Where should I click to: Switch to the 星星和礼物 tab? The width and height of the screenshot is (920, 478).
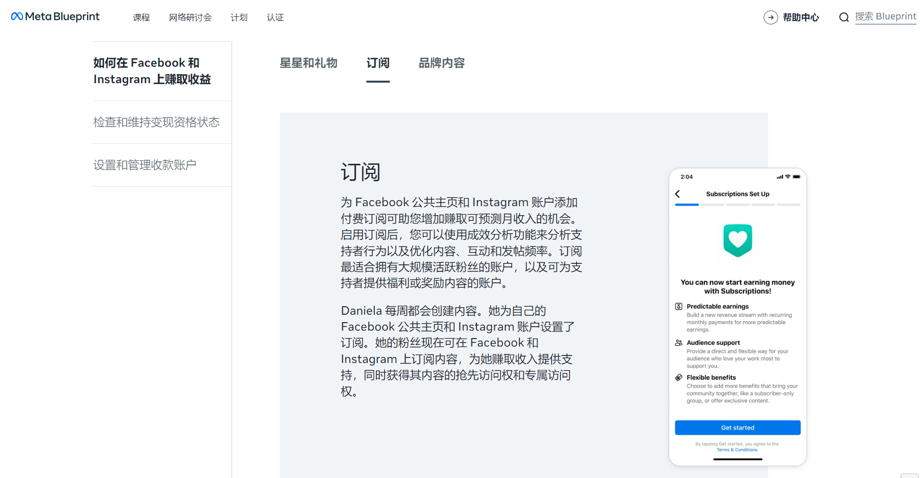click(309, 63)
